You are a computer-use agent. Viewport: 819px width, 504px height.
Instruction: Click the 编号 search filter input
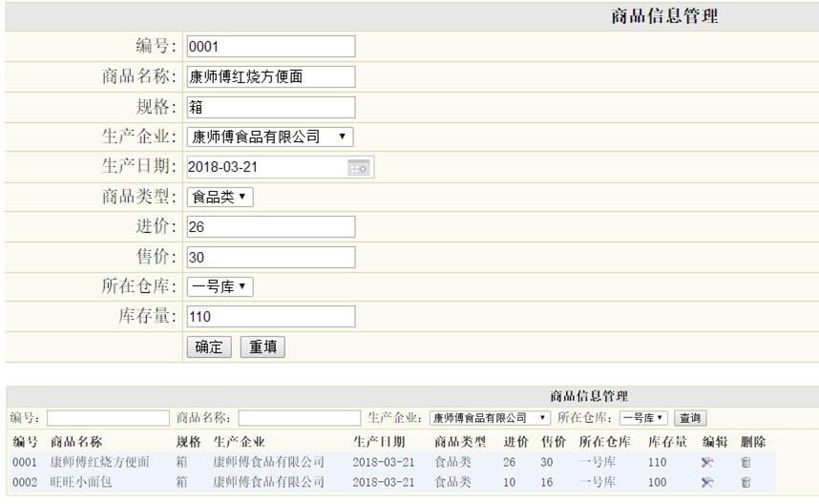click(x=108, y=418)
